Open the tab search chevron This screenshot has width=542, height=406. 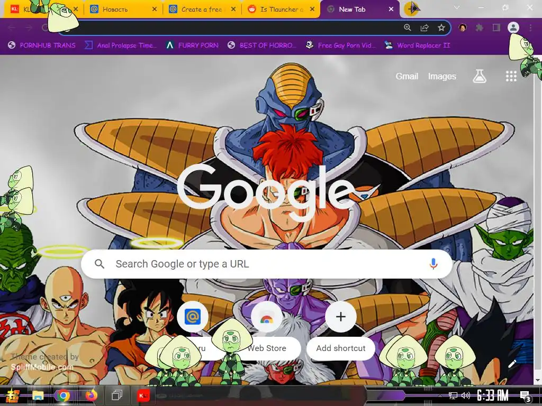pyautogui.click(x=457, y=7)
